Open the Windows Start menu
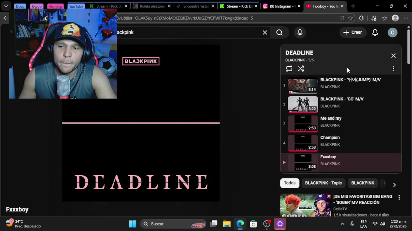The width and height of the screenshot is (412, 231). pos(133,224)
